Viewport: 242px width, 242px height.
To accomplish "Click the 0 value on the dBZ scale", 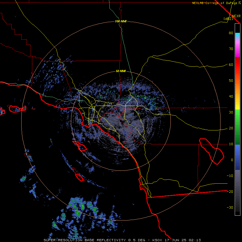I will 232,160.
